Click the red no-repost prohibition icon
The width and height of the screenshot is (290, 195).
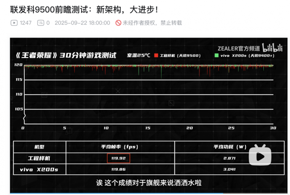[x=118, y=23]
